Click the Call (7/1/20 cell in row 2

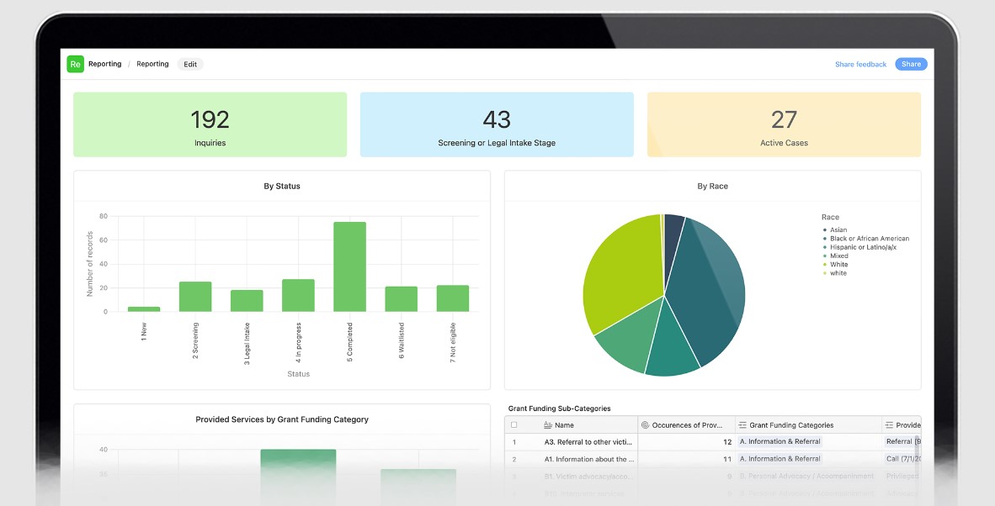tap(902, 458)
